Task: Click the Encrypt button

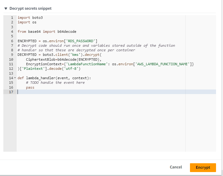Action: 203,168
